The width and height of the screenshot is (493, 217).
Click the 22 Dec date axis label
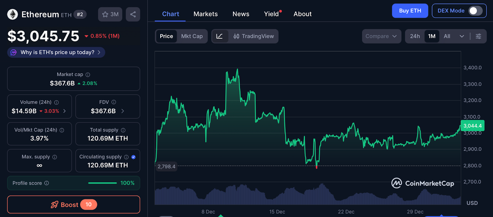click(x=346, y=212)
